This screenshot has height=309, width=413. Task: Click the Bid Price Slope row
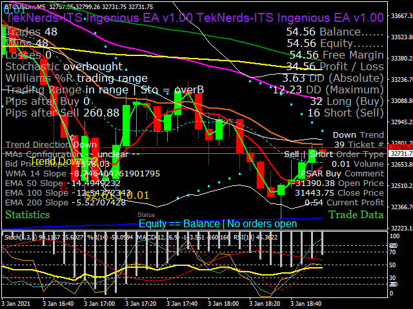pyautogui.click(x=57, y=164)
